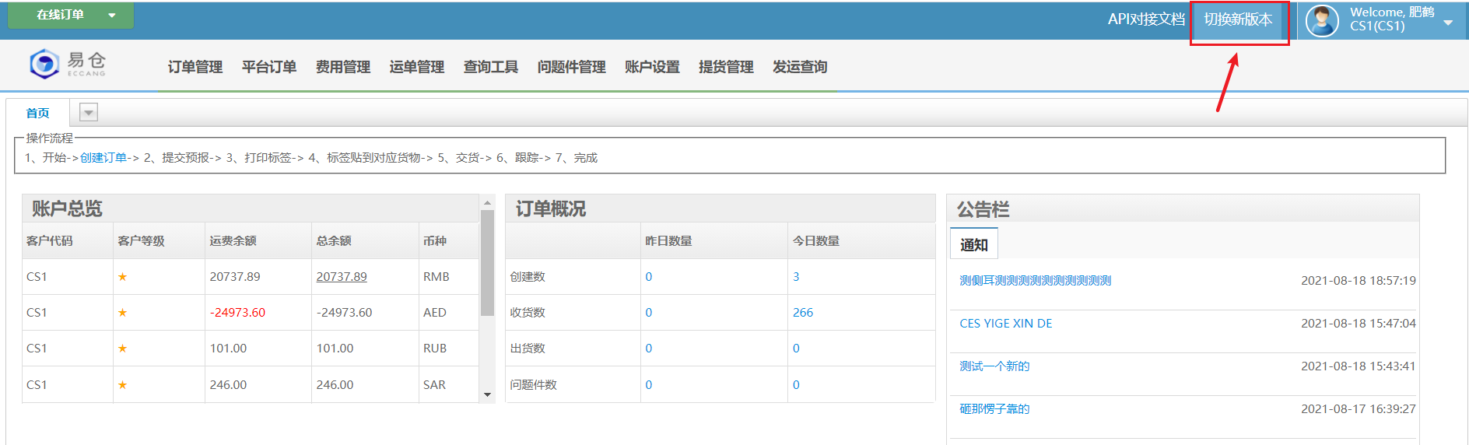
Task: Open tab list dropdown beside 首页
Action: pos(89,113)
